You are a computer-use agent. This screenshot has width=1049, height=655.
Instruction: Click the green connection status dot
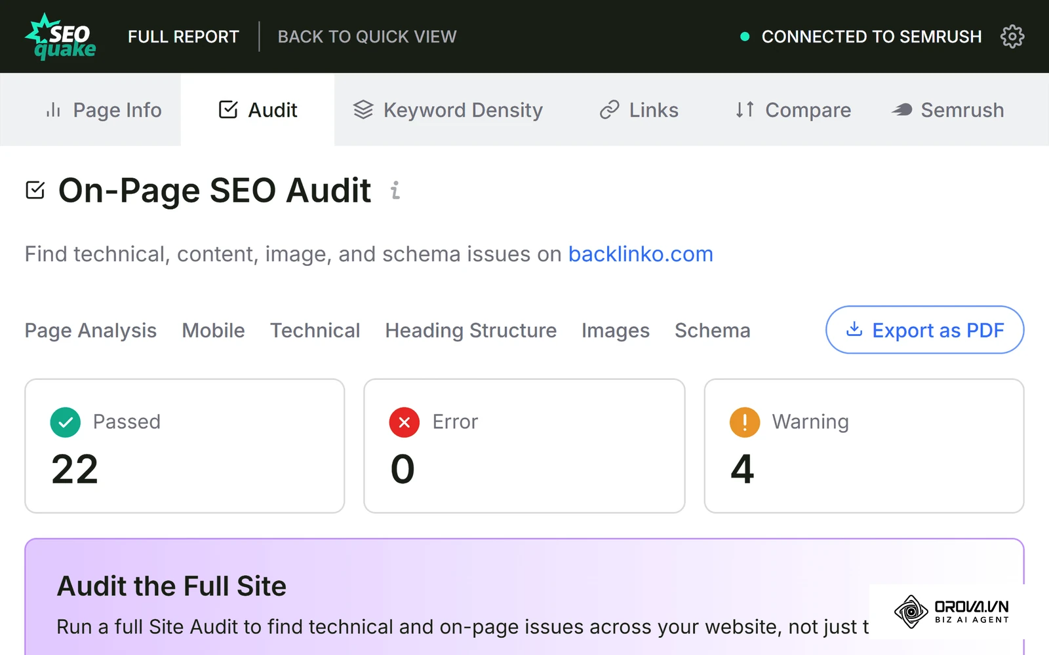(745, 37)
